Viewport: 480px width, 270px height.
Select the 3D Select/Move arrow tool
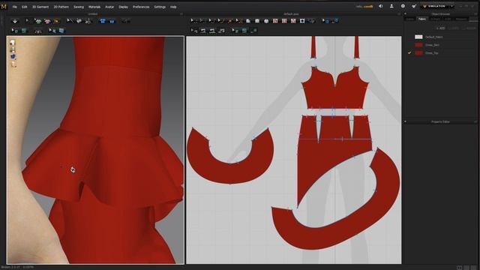pyautogui.click(x=28, y=21)
